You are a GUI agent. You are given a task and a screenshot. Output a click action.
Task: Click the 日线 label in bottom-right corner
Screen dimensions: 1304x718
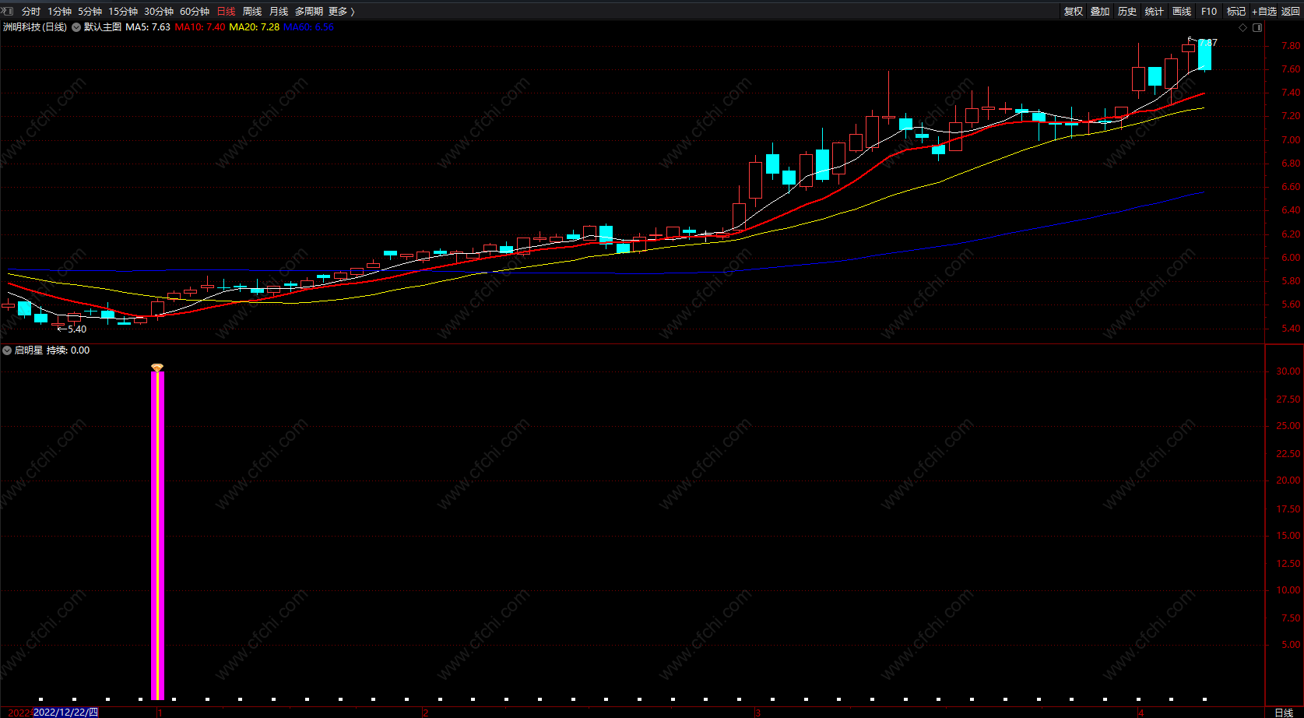pos(1284,713)
